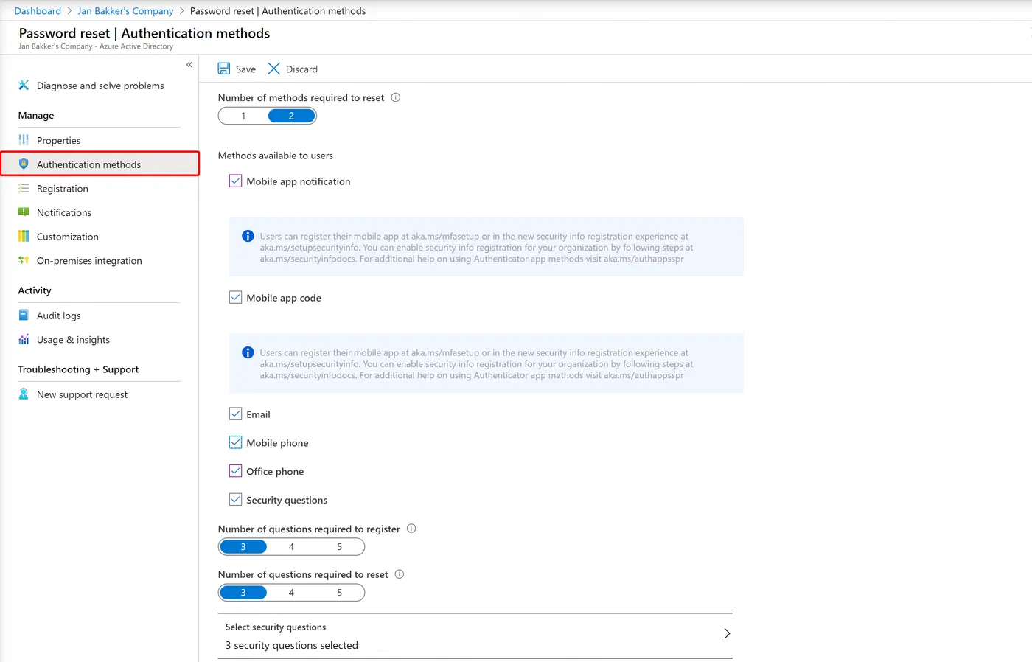Image resolution: width=1032 pixels, height=662 pixels.
Task: Click the Properties bars icon
Action: 24,140
